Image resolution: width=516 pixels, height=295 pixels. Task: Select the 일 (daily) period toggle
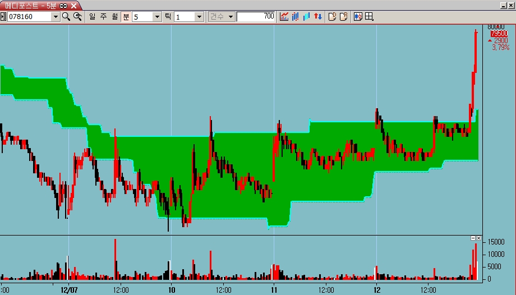coord(93,17)
